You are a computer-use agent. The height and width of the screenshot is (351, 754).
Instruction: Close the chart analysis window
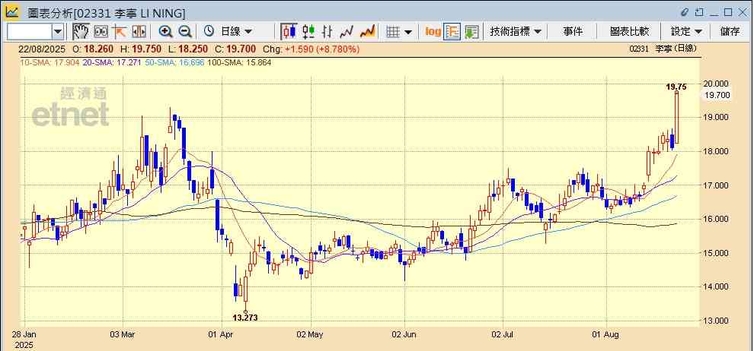tap(743, 11)
